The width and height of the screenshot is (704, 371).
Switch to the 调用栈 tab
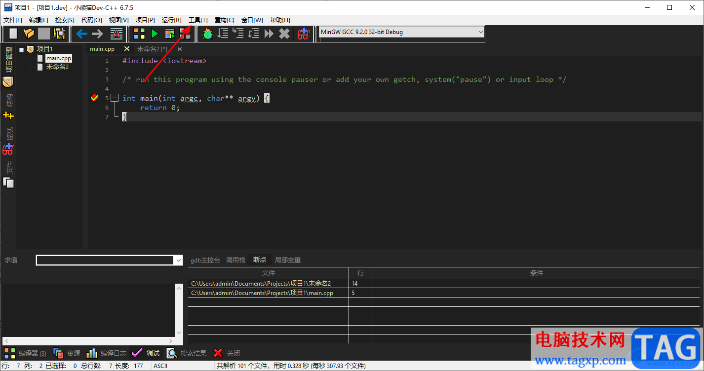coord(235,260)
